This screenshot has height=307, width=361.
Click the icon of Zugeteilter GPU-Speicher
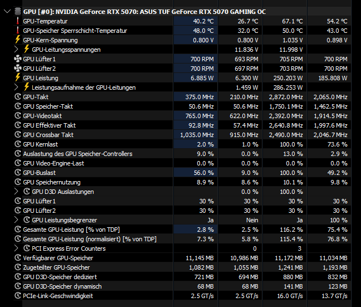[18, 267]
